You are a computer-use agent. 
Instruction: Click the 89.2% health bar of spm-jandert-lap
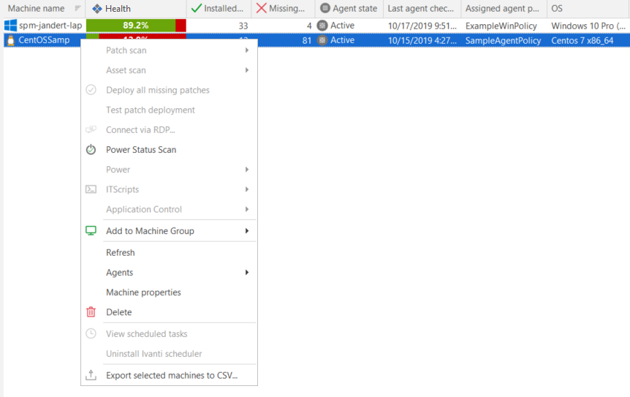coord(136,26)
